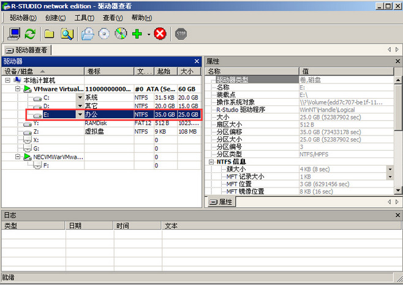Select the Y: RAMDisk drive icon

click(x=28, y=124)
